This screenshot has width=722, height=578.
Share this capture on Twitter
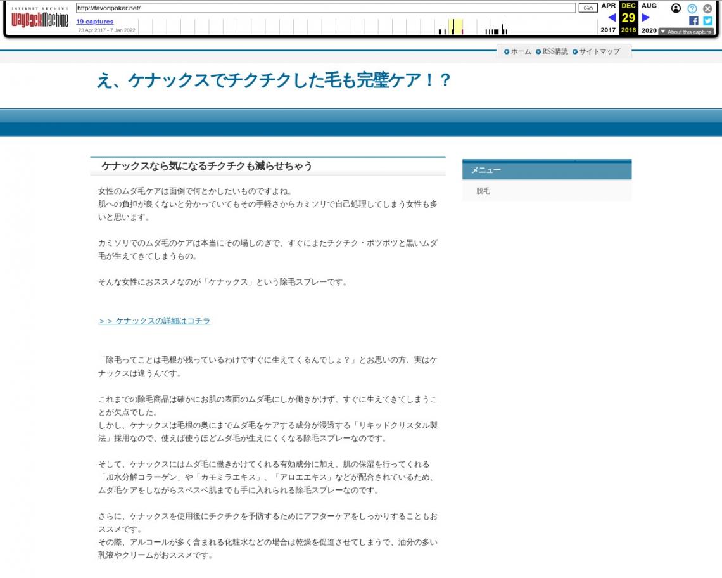pos(707,21)
